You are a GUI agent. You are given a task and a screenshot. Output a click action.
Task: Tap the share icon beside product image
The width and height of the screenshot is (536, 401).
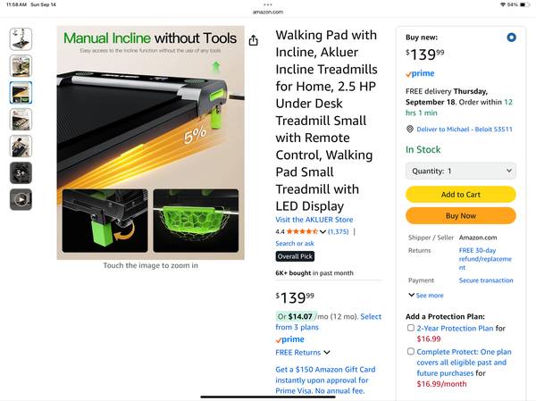click(x=254, y=40)
